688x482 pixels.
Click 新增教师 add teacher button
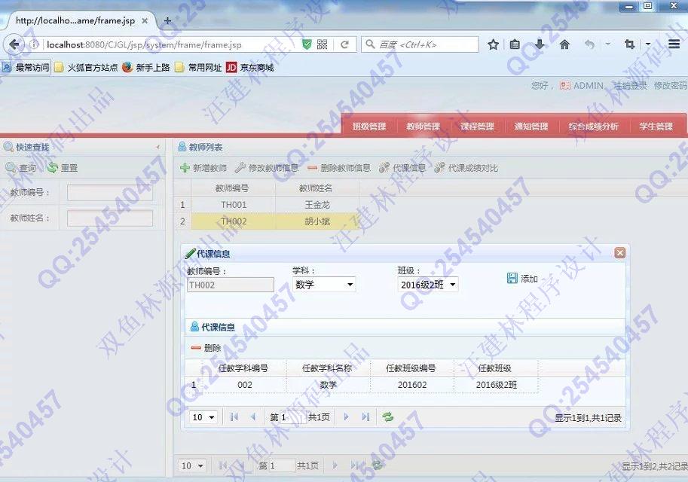click(x=203, y=167)
